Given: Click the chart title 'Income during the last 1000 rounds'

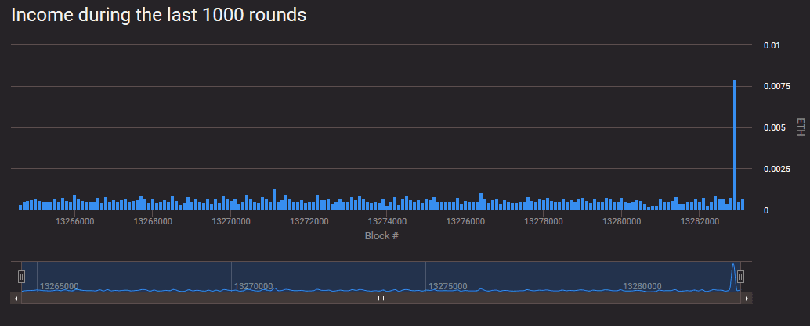Looking at the screenshot, I should [158, 15].
